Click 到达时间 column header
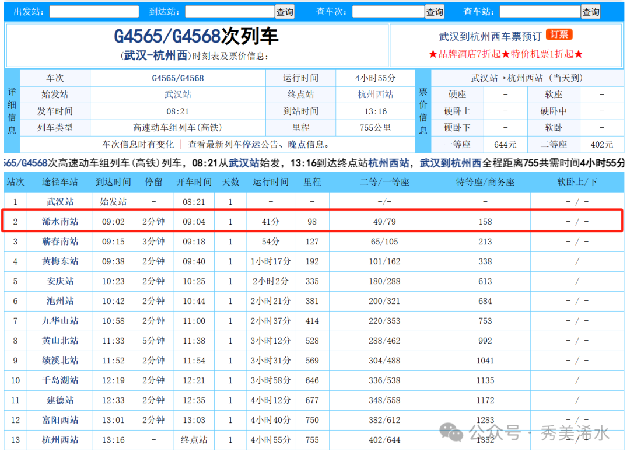Image resolution: width=630 pixels, height=458 pixels. tap(113, 183)
